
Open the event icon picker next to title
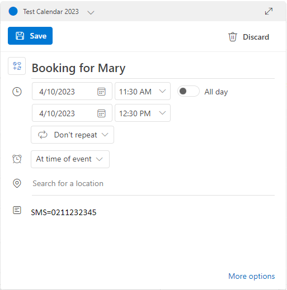pos(17,66)
